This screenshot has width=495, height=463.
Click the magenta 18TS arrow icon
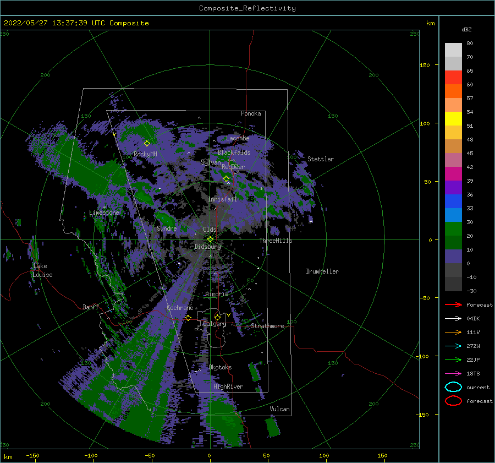point(453,374)
